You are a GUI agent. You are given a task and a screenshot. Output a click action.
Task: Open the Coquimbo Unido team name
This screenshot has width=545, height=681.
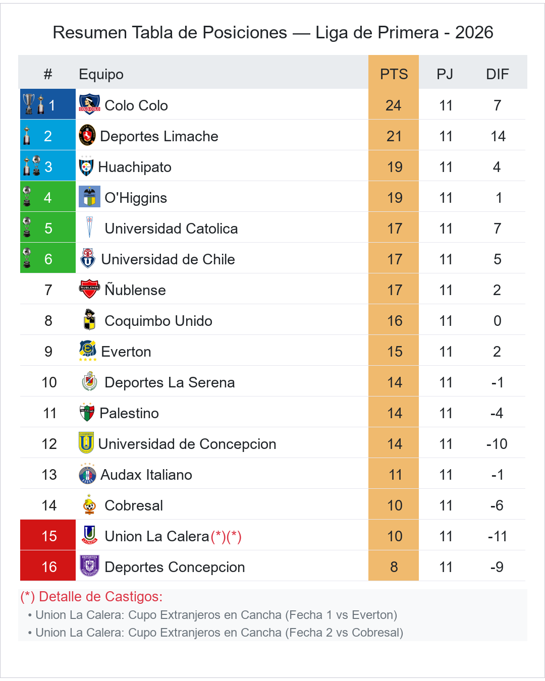coord(158,321)
